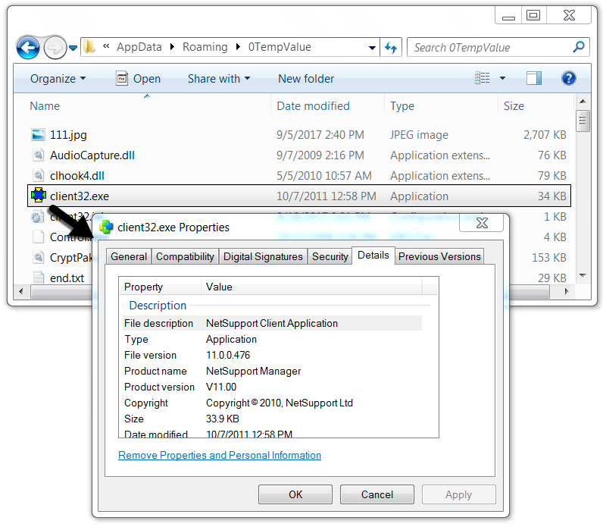
Task: Select the AudioCapture.dll file icon
Action: click(x=38, y=155)
